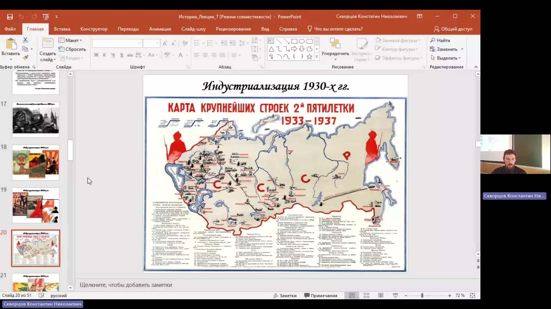Open the font size combo box
The width and height of the screenshot is (551, 309).
pos(151,43)
